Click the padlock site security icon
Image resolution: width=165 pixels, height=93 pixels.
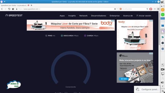[x=16, y=9]
